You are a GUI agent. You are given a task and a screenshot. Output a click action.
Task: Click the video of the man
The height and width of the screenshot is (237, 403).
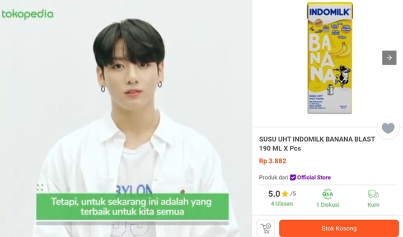click(126, 118)
